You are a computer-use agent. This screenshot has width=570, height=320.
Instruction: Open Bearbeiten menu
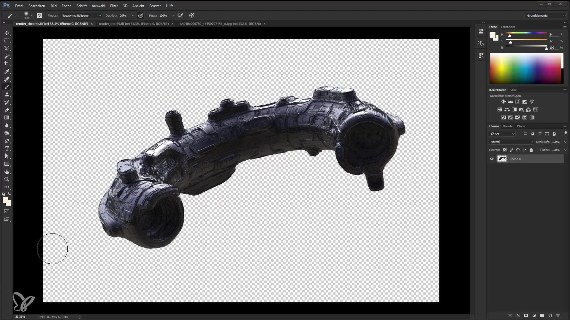click(36, 5)
